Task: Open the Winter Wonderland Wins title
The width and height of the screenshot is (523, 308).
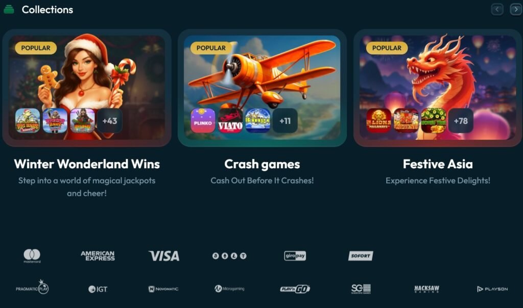Action: (87, 164)
